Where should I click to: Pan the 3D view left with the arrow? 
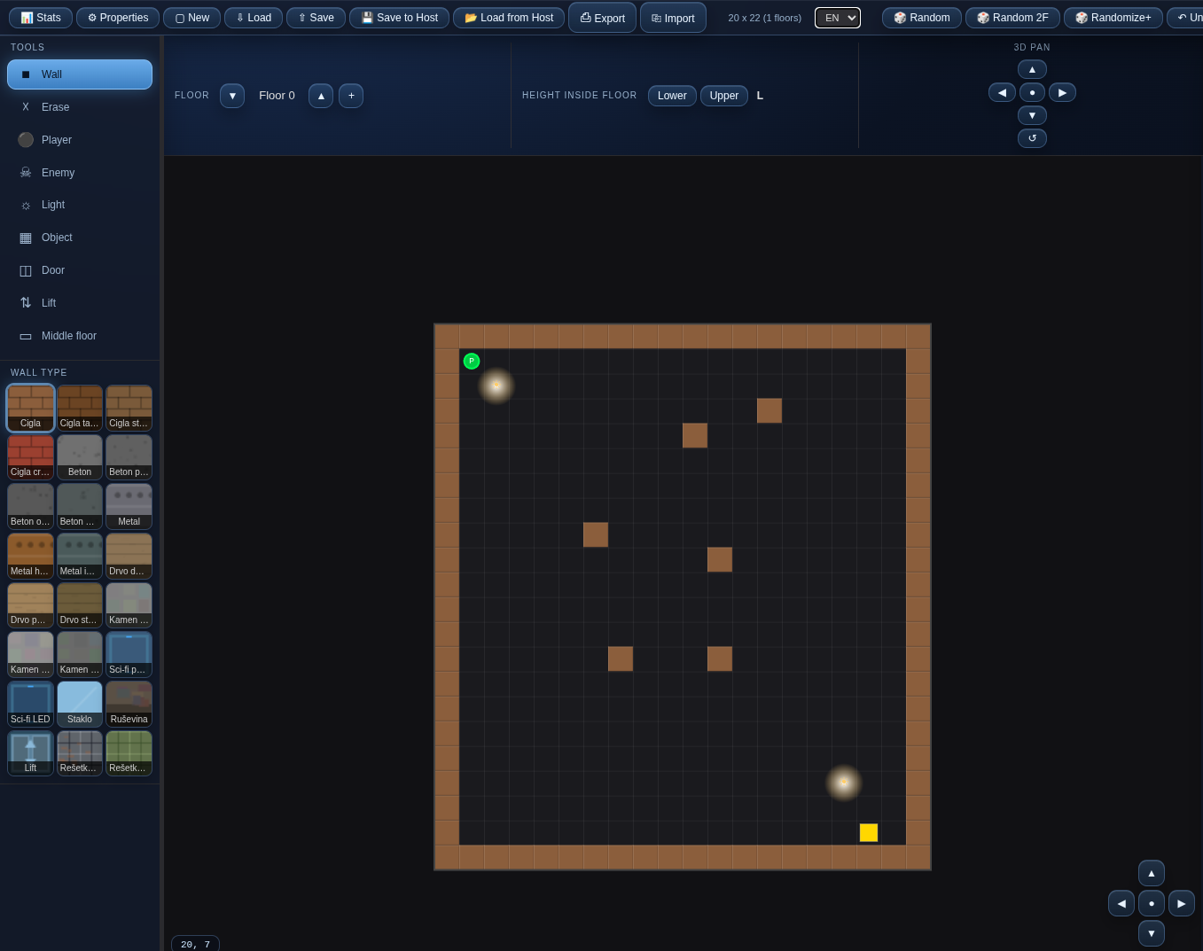[1002, 92]
